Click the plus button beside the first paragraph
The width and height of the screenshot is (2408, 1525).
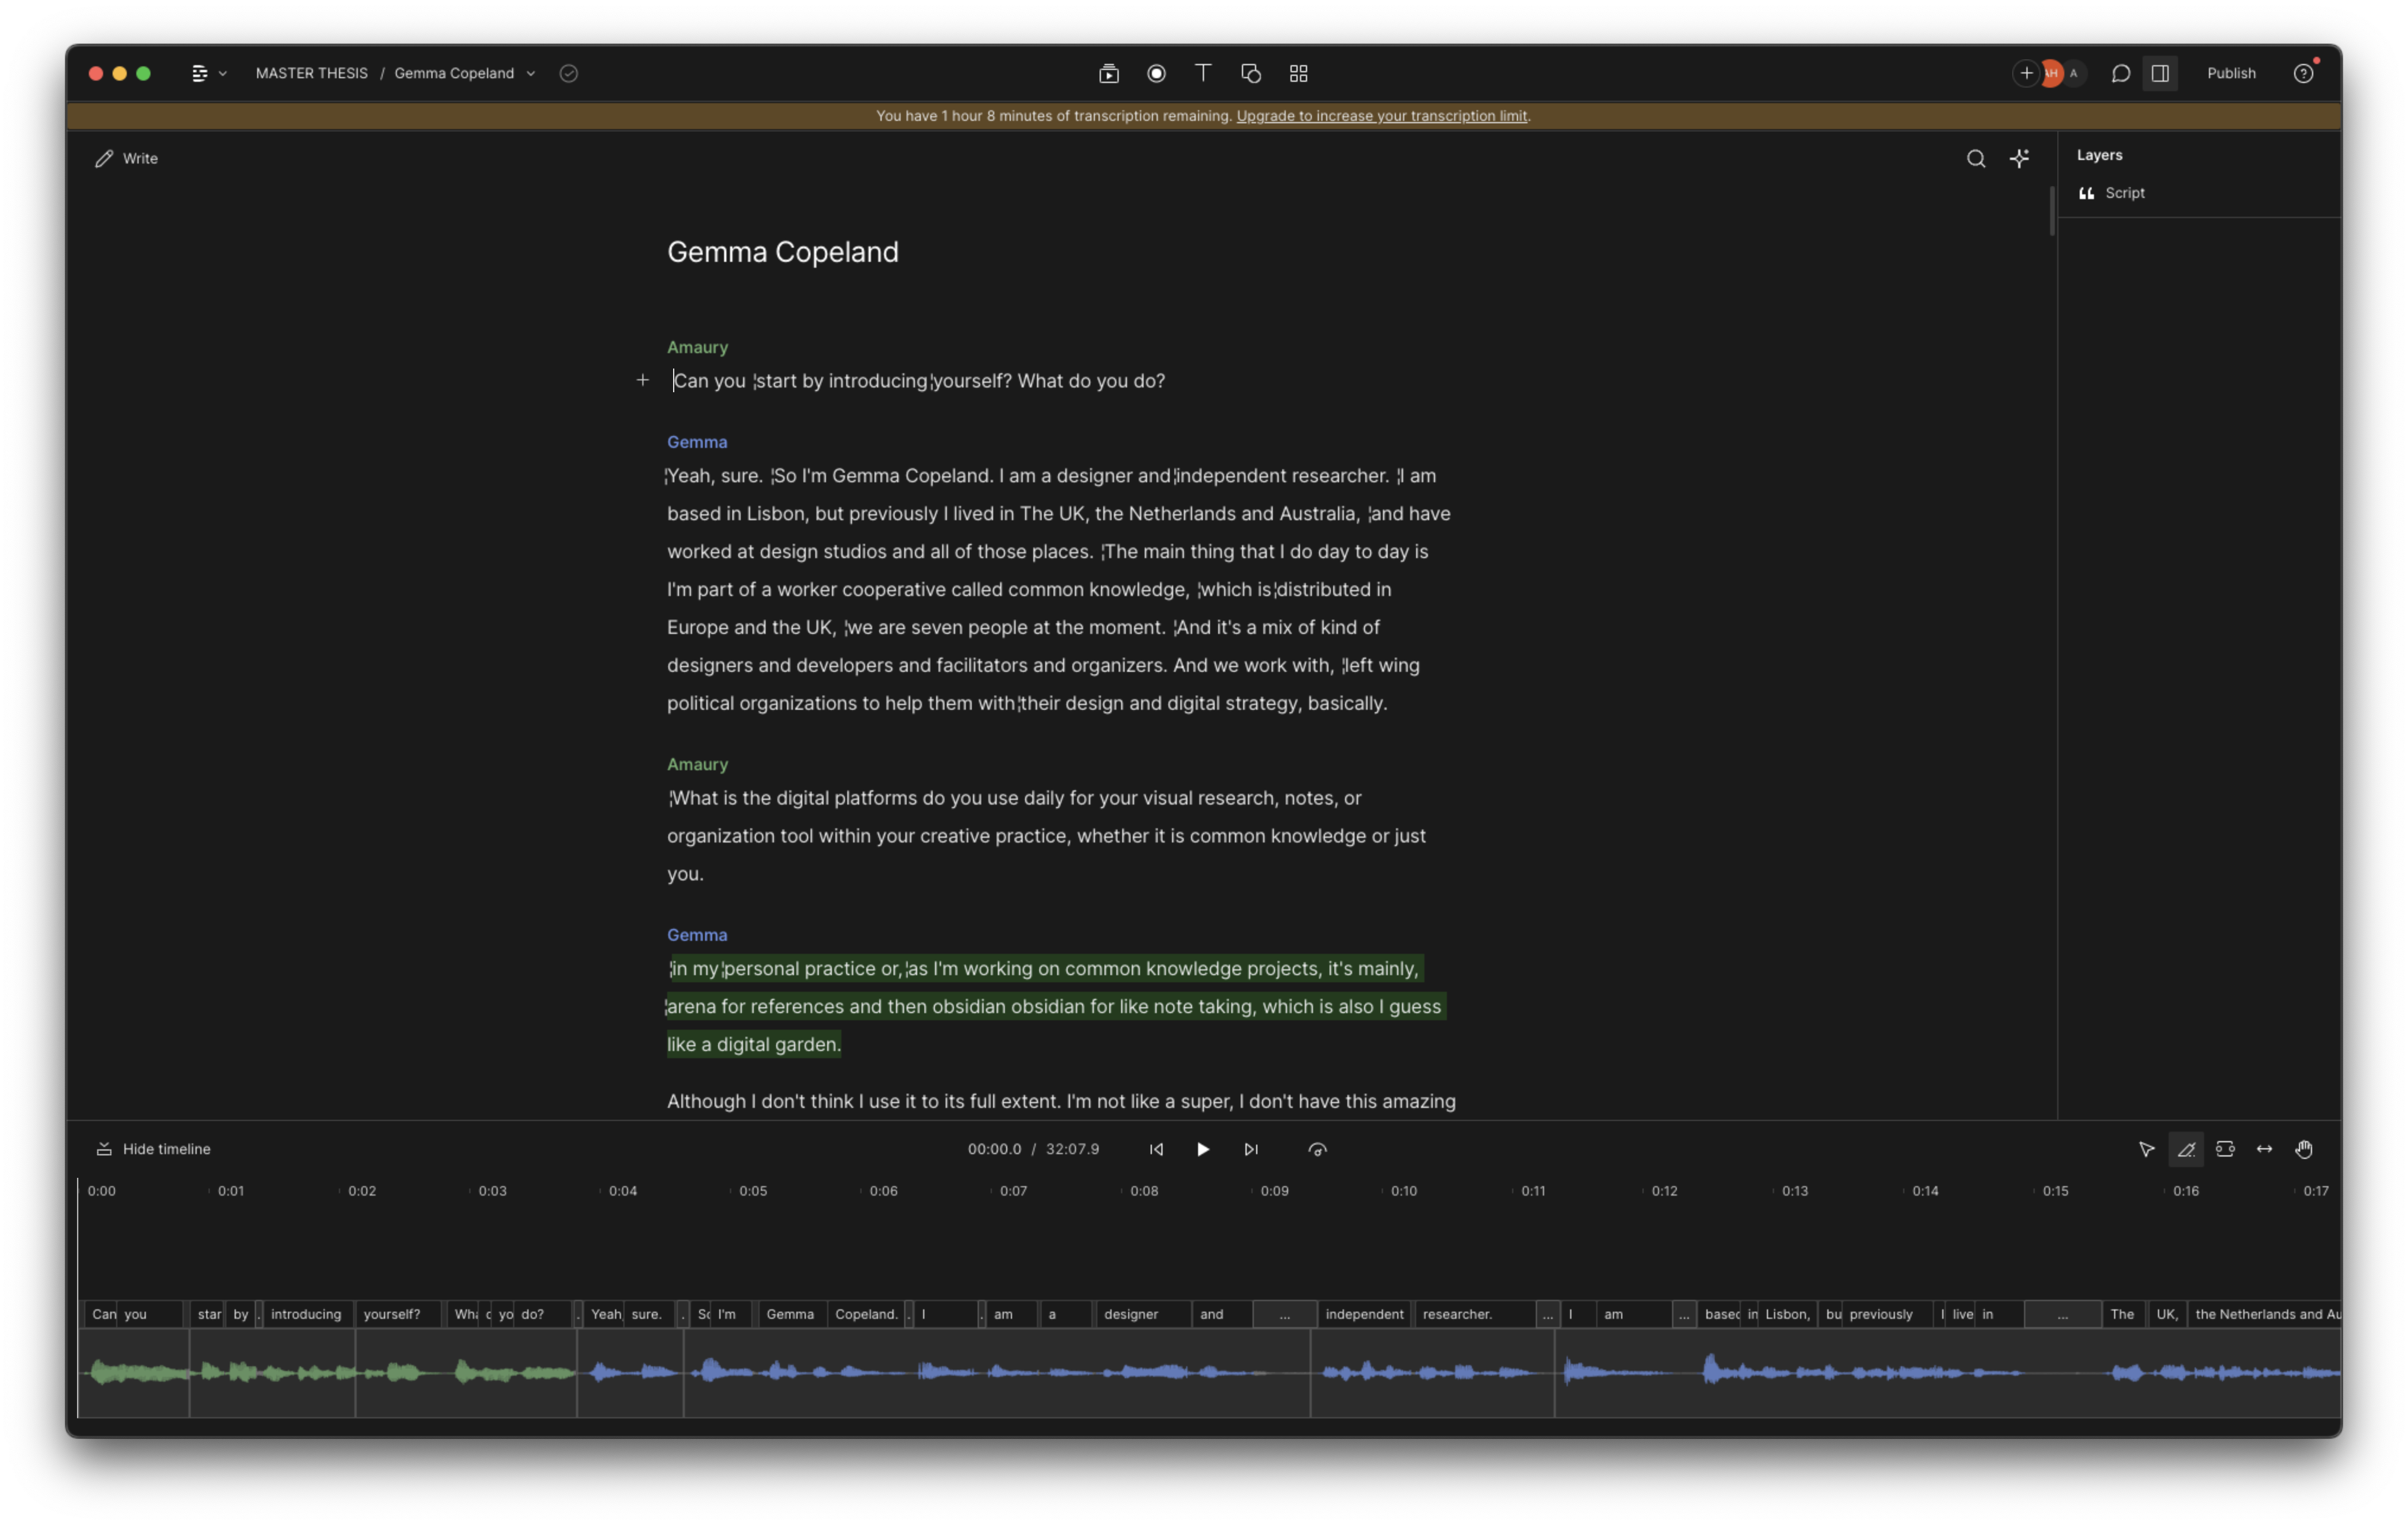click(x=642, y=380)
